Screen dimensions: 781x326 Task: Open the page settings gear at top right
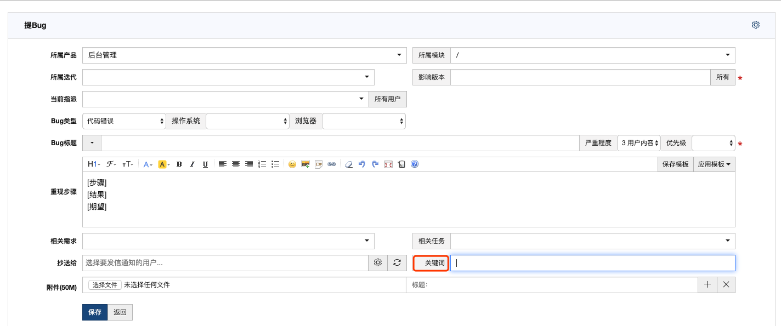coord(756,25)
